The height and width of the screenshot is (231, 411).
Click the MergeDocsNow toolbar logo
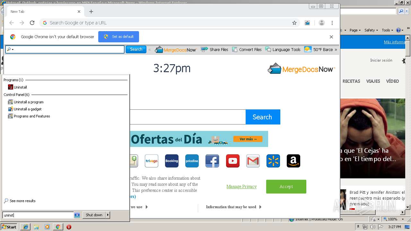point(176,50)
